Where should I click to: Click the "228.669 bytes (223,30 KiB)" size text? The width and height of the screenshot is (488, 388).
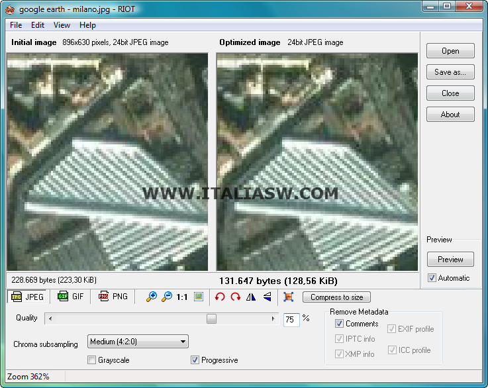coord(54,280)
